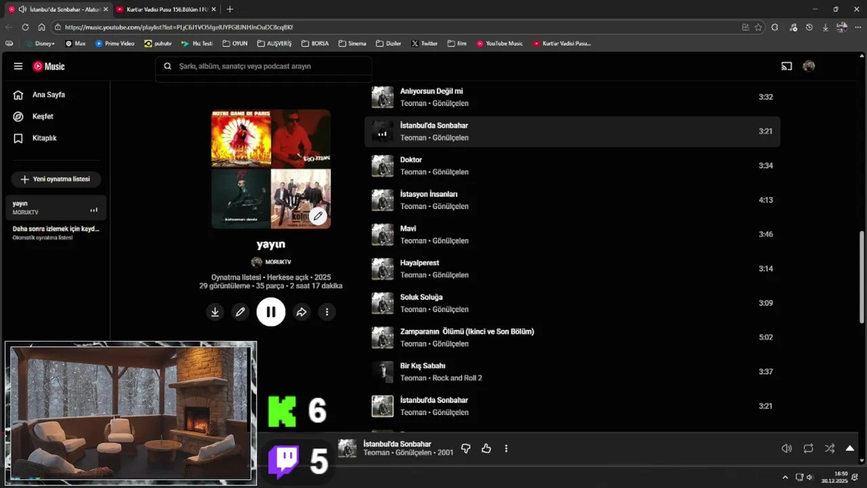The image size is (867, 488).
Task: Select the yayın playlist in sidebar
Action: point(57,207)
